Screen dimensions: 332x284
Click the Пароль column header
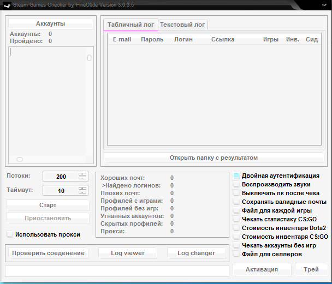click(152, 39)
